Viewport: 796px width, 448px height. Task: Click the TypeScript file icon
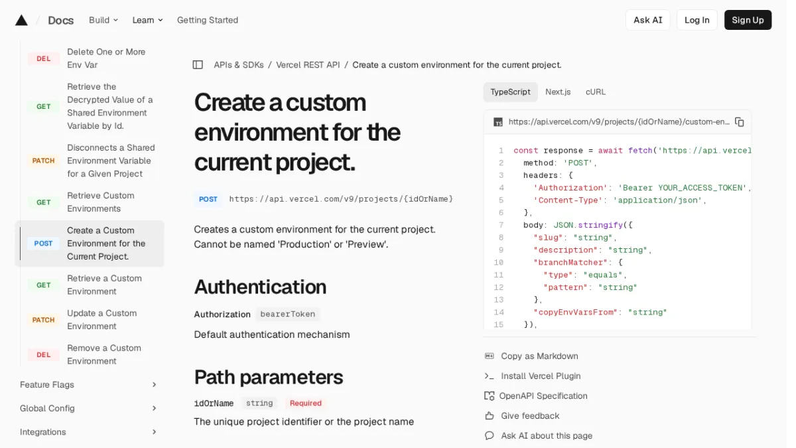point(497,122)
